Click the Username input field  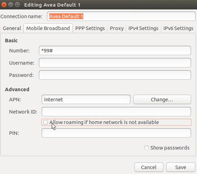click(x=115, y=63)
